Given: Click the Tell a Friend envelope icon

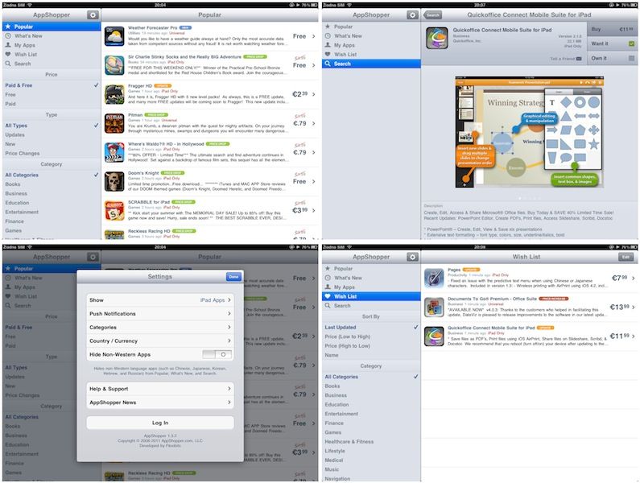Looking at the screenshot, I should pyautogui.click(x=578, y=59).
